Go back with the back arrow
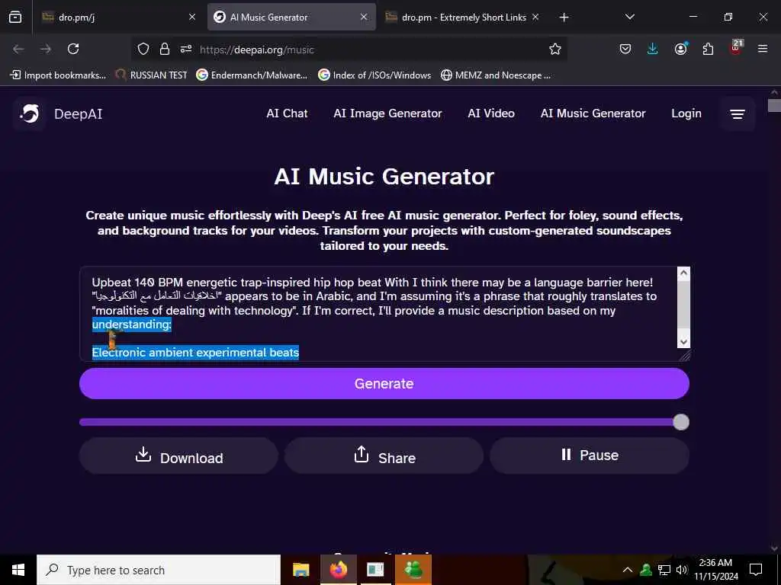 pyautogui.click(x=18, y=49)
